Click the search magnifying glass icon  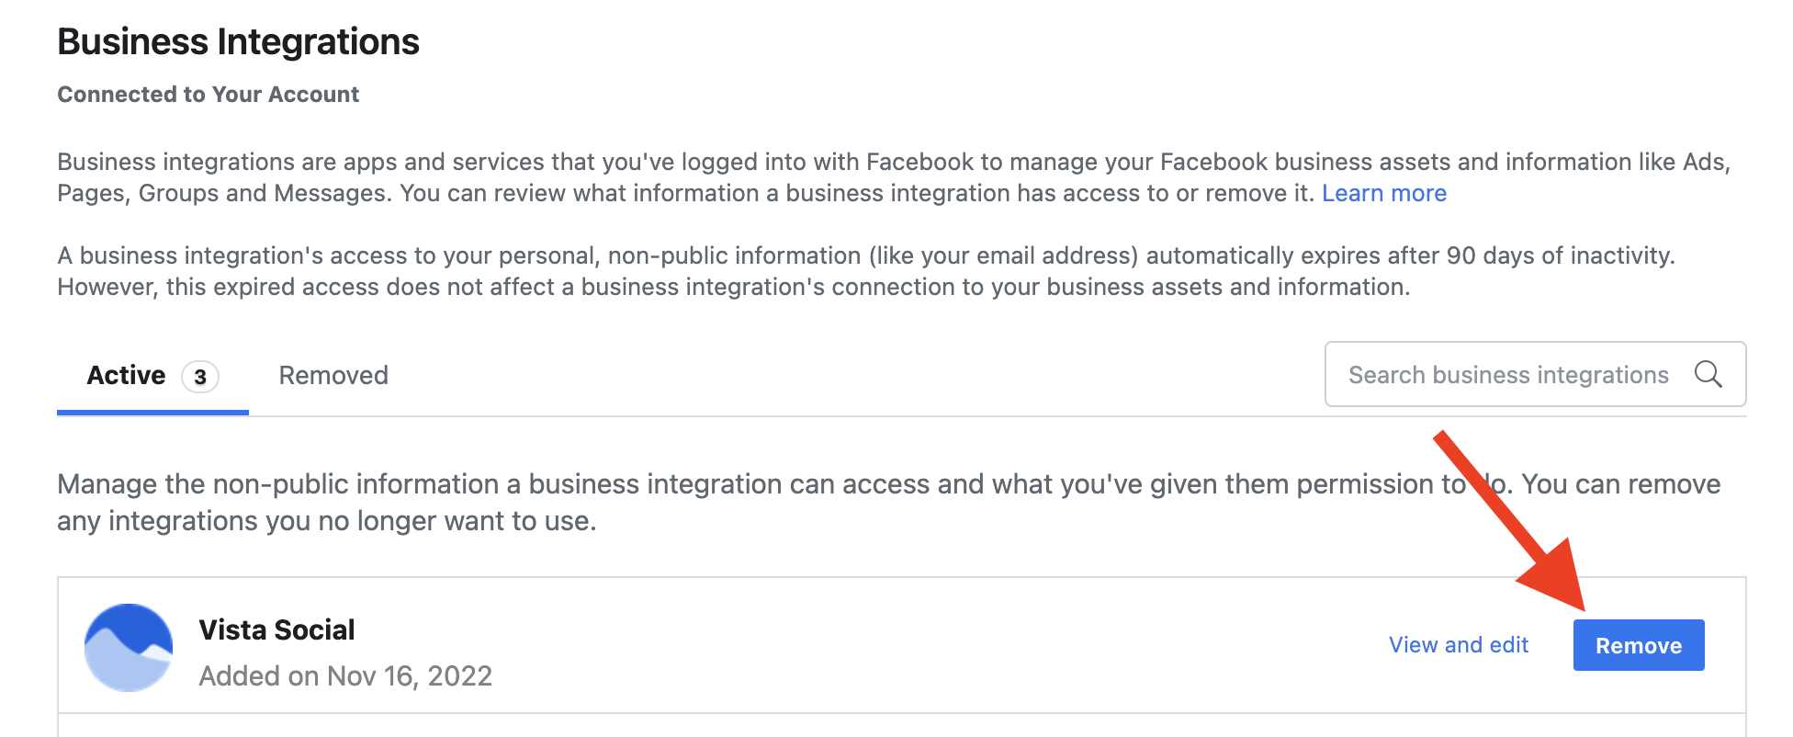tap(1708, 374)
